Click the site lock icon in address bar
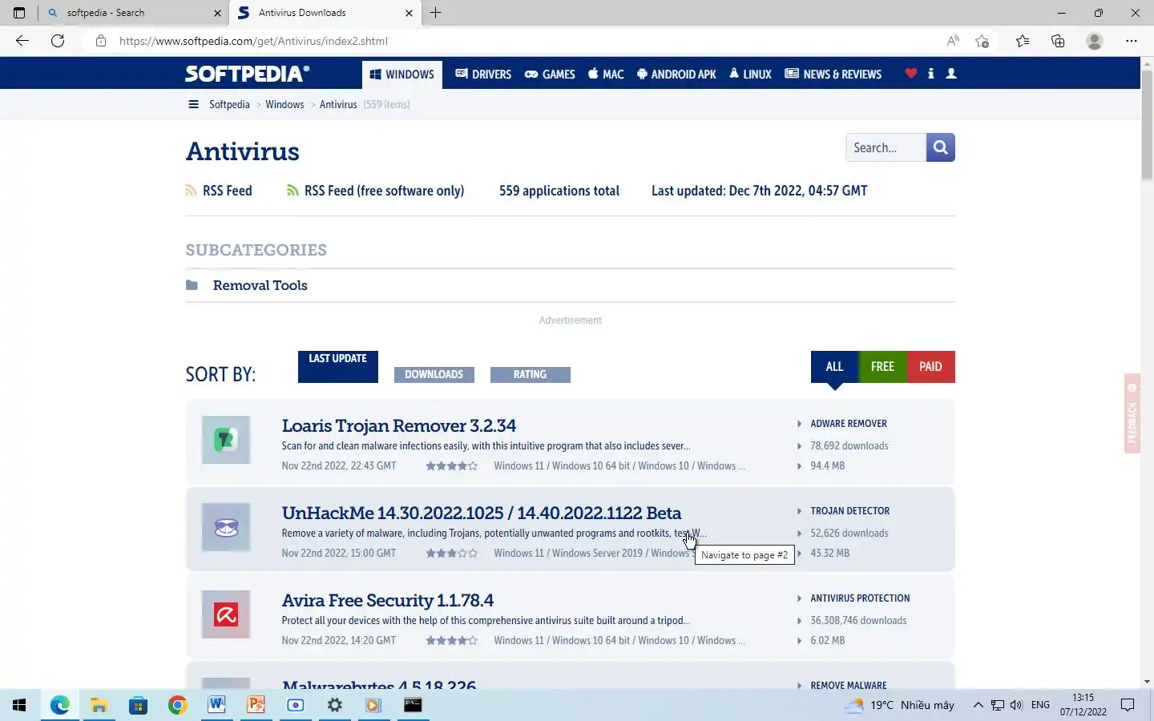Viewport: 1154px width, 721px height. pyautogui.click(x=101, y=41)
